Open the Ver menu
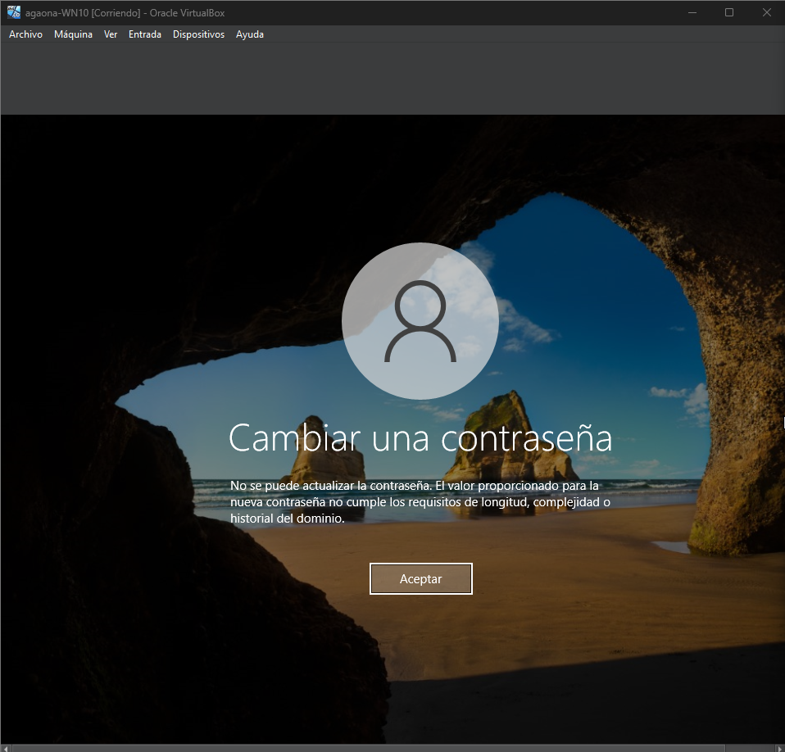 coord(111,34)
